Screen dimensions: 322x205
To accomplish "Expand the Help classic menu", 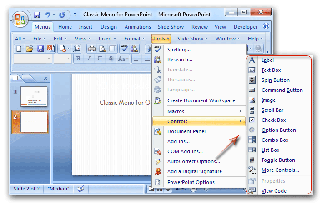I will pyautogui.click(x=255, y=39).
